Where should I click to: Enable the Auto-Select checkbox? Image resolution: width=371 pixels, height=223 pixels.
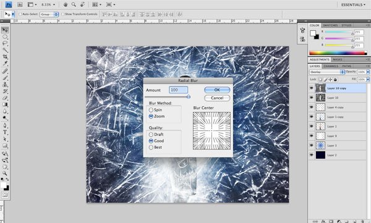[20, 14]
